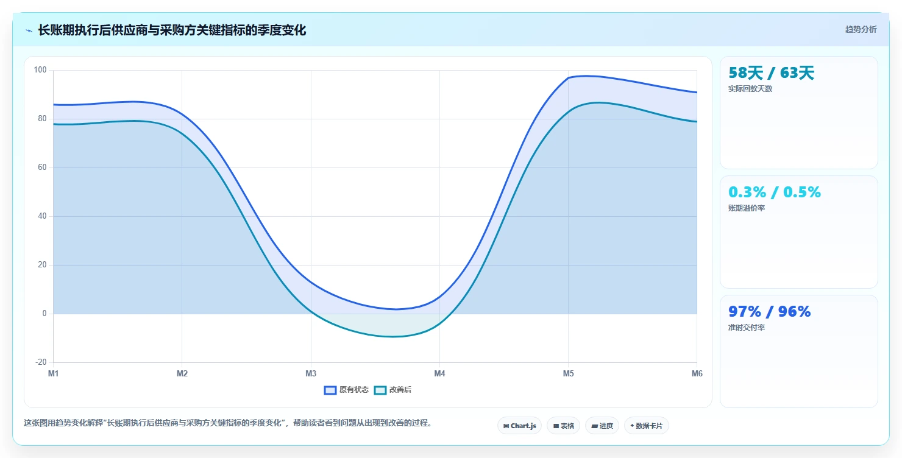This screenshot has height=458, width=902.
Task: Click the M4 axis label
Action: 439,373
